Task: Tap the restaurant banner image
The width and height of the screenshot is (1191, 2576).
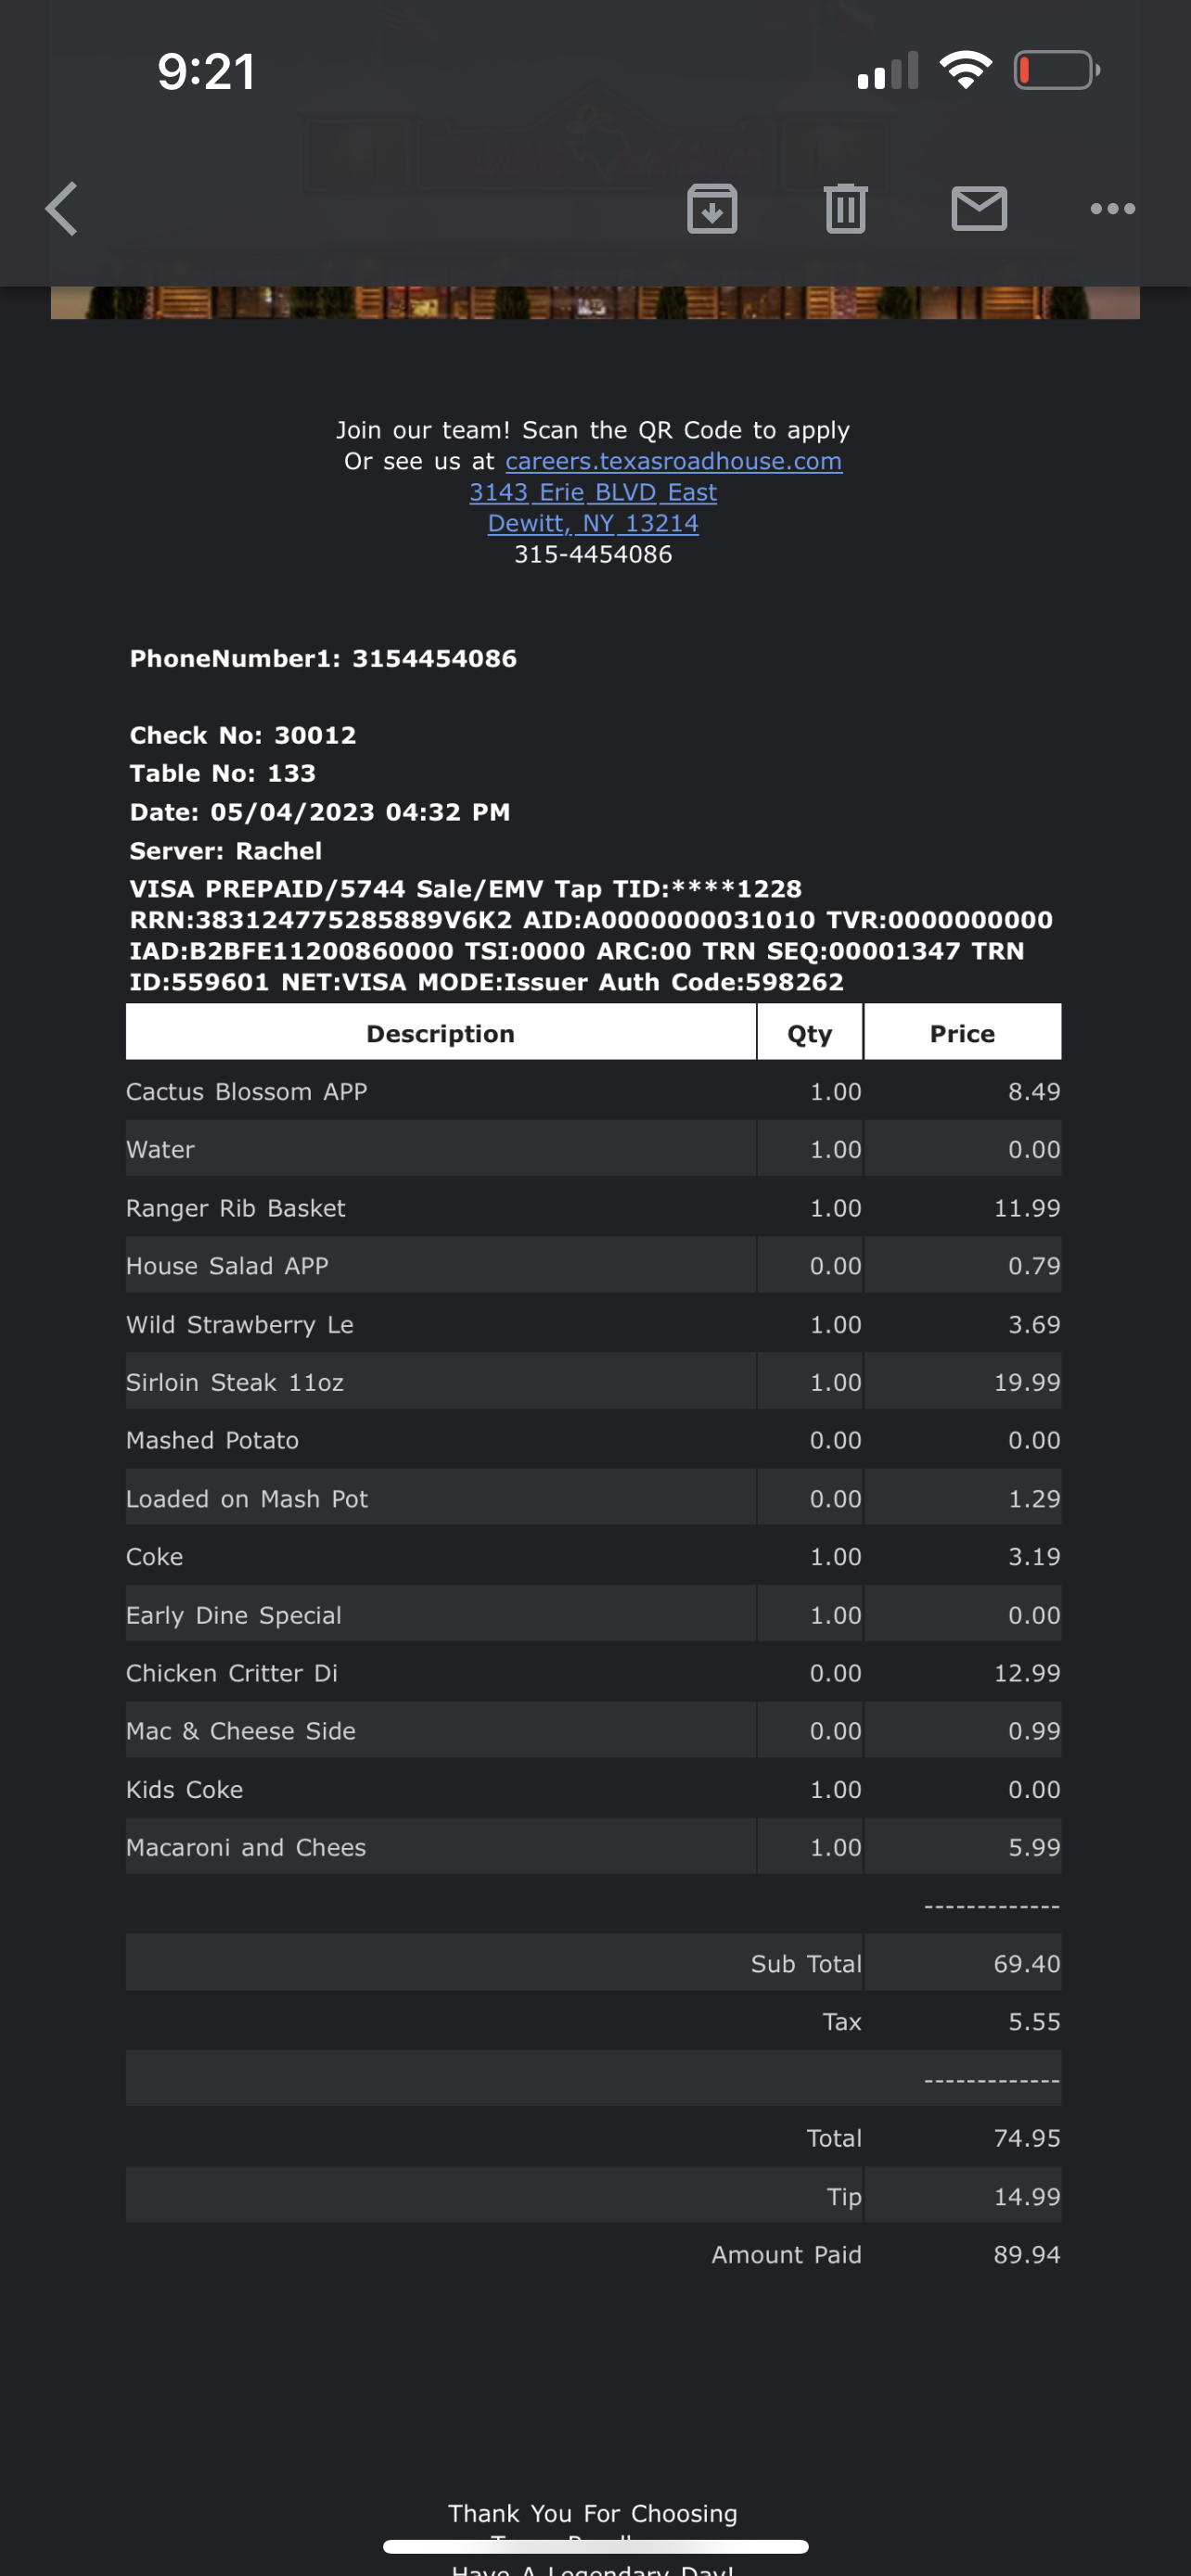Action: [x=595, y=302]
